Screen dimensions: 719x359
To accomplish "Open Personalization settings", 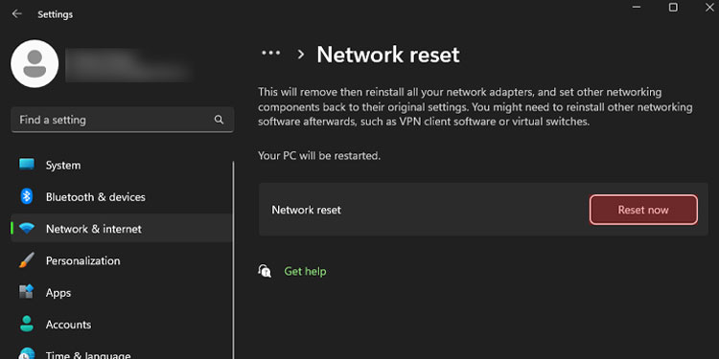I will [122, 260].
